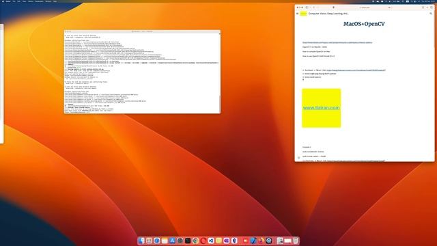437x246 pixels.
Task: Launch Google Chrome from the Dock
Action: pyautogui.click(x=195, y=241)
